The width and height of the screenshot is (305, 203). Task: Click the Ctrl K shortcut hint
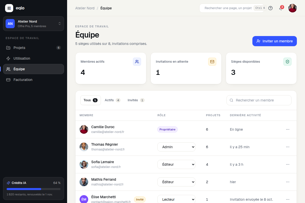point(260,8)
